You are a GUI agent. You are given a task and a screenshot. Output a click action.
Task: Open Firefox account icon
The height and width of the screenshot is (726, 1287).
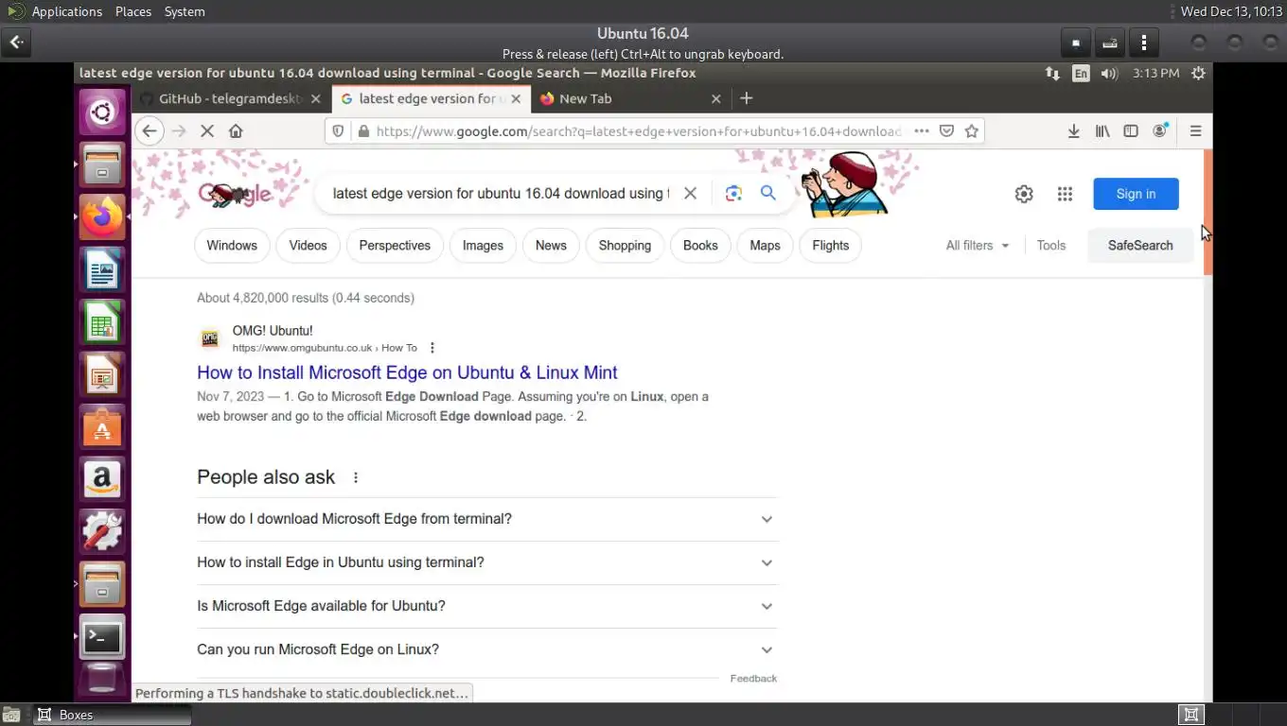1160,131
